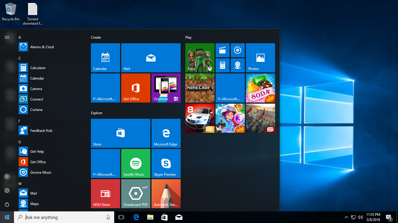This screenshot has width=398, height=223.
Task: Click the Windows Start button
Action: tap(7, 217)
